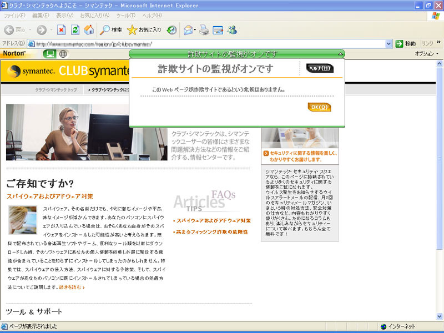Open the Mail button dropdown arrow
Viewport: 444px width, 333px height.
click(x=195, y=30)
